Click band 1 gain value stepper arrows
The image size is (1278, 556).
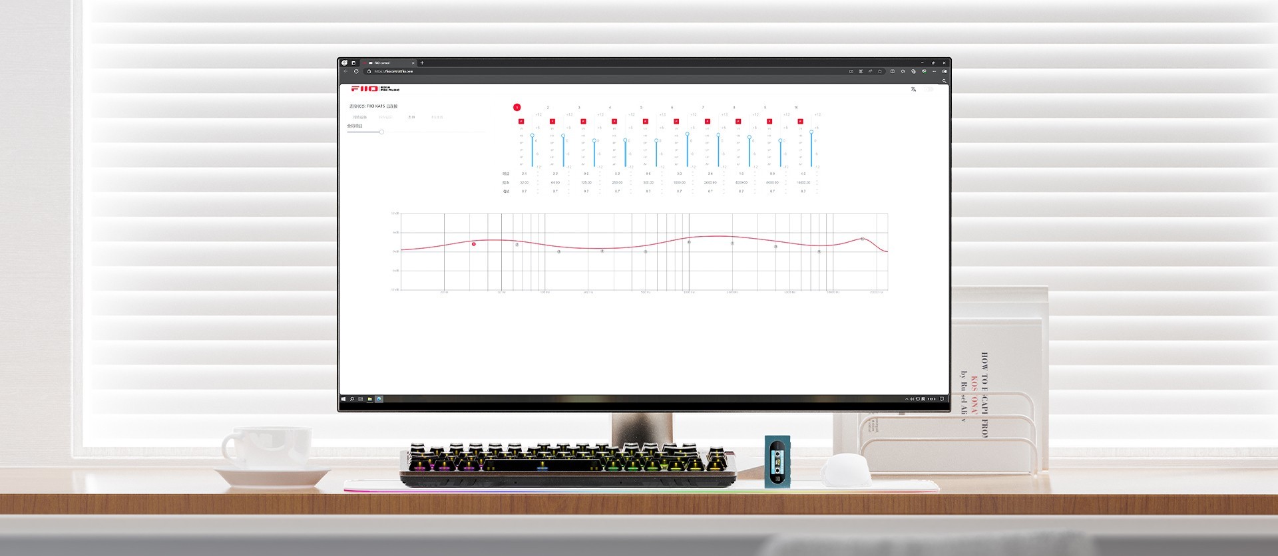(x=538, y=174)
